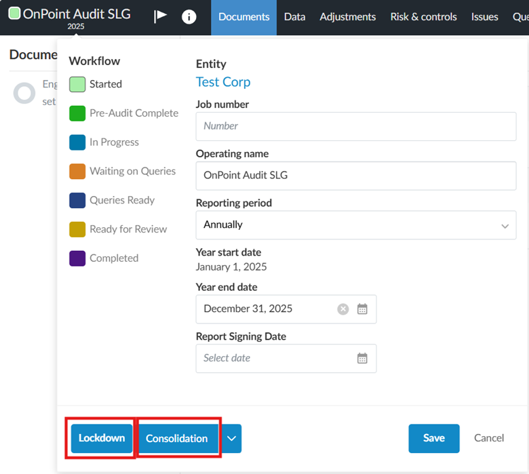Clear the Year end date value

click(x=343, y=309)
